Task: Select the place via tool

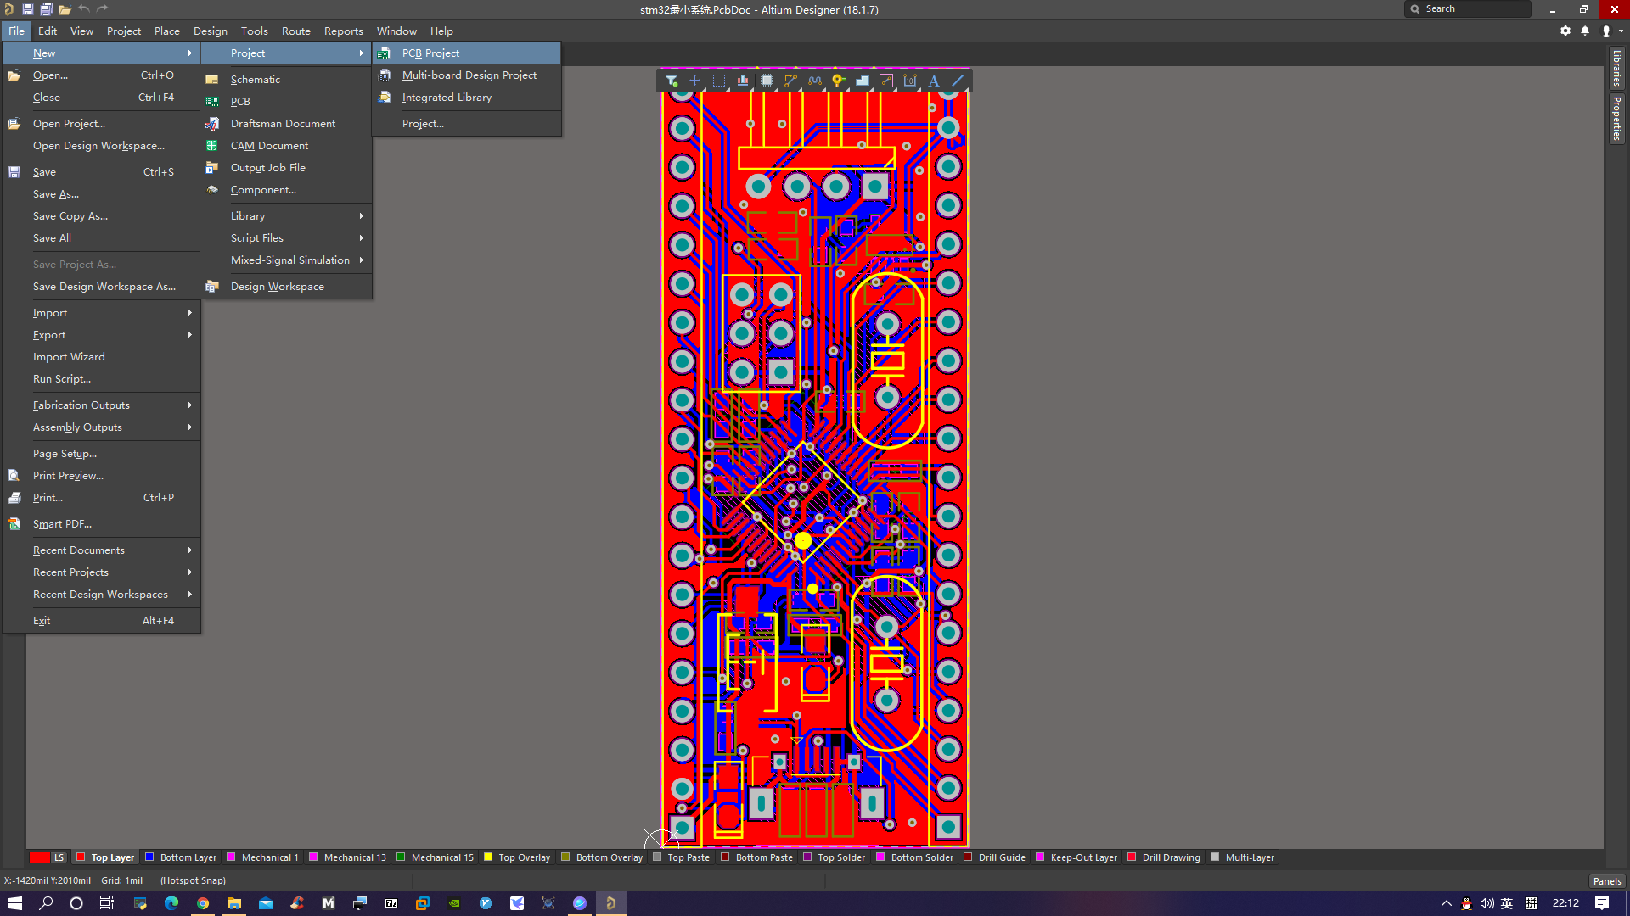Action: (839, 81)
